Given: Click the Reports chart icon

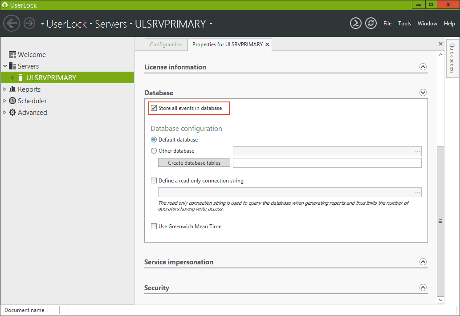Looking at the screenshot, I should pos(12,89).
